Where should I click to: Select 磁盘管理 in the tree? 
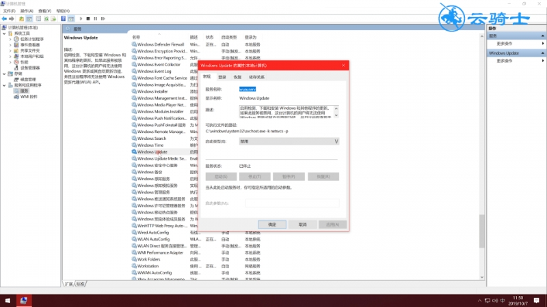[28, 79]
